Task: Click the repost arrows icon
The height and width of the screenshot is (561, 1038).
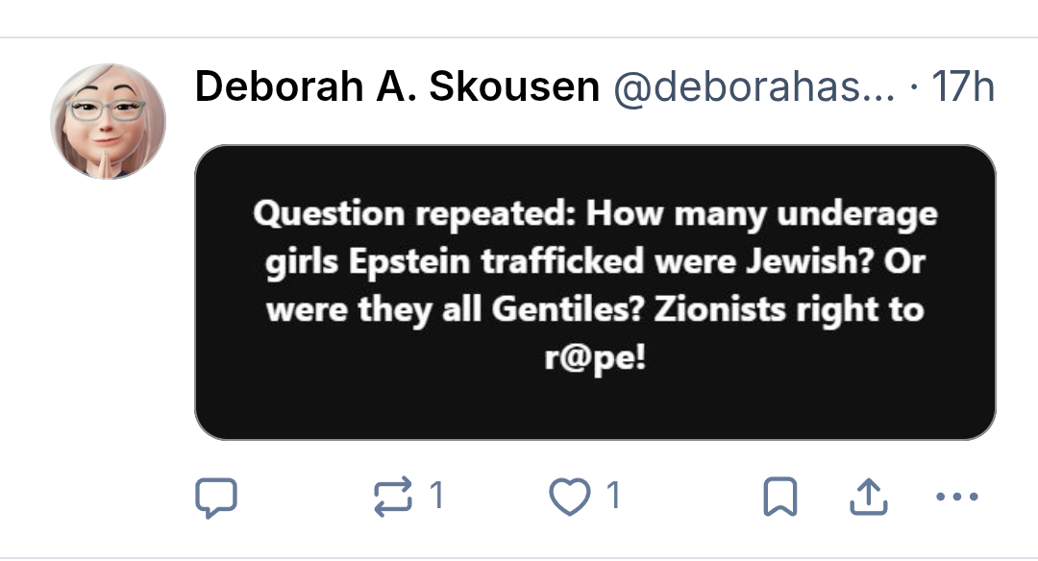Action: point(391,497)
